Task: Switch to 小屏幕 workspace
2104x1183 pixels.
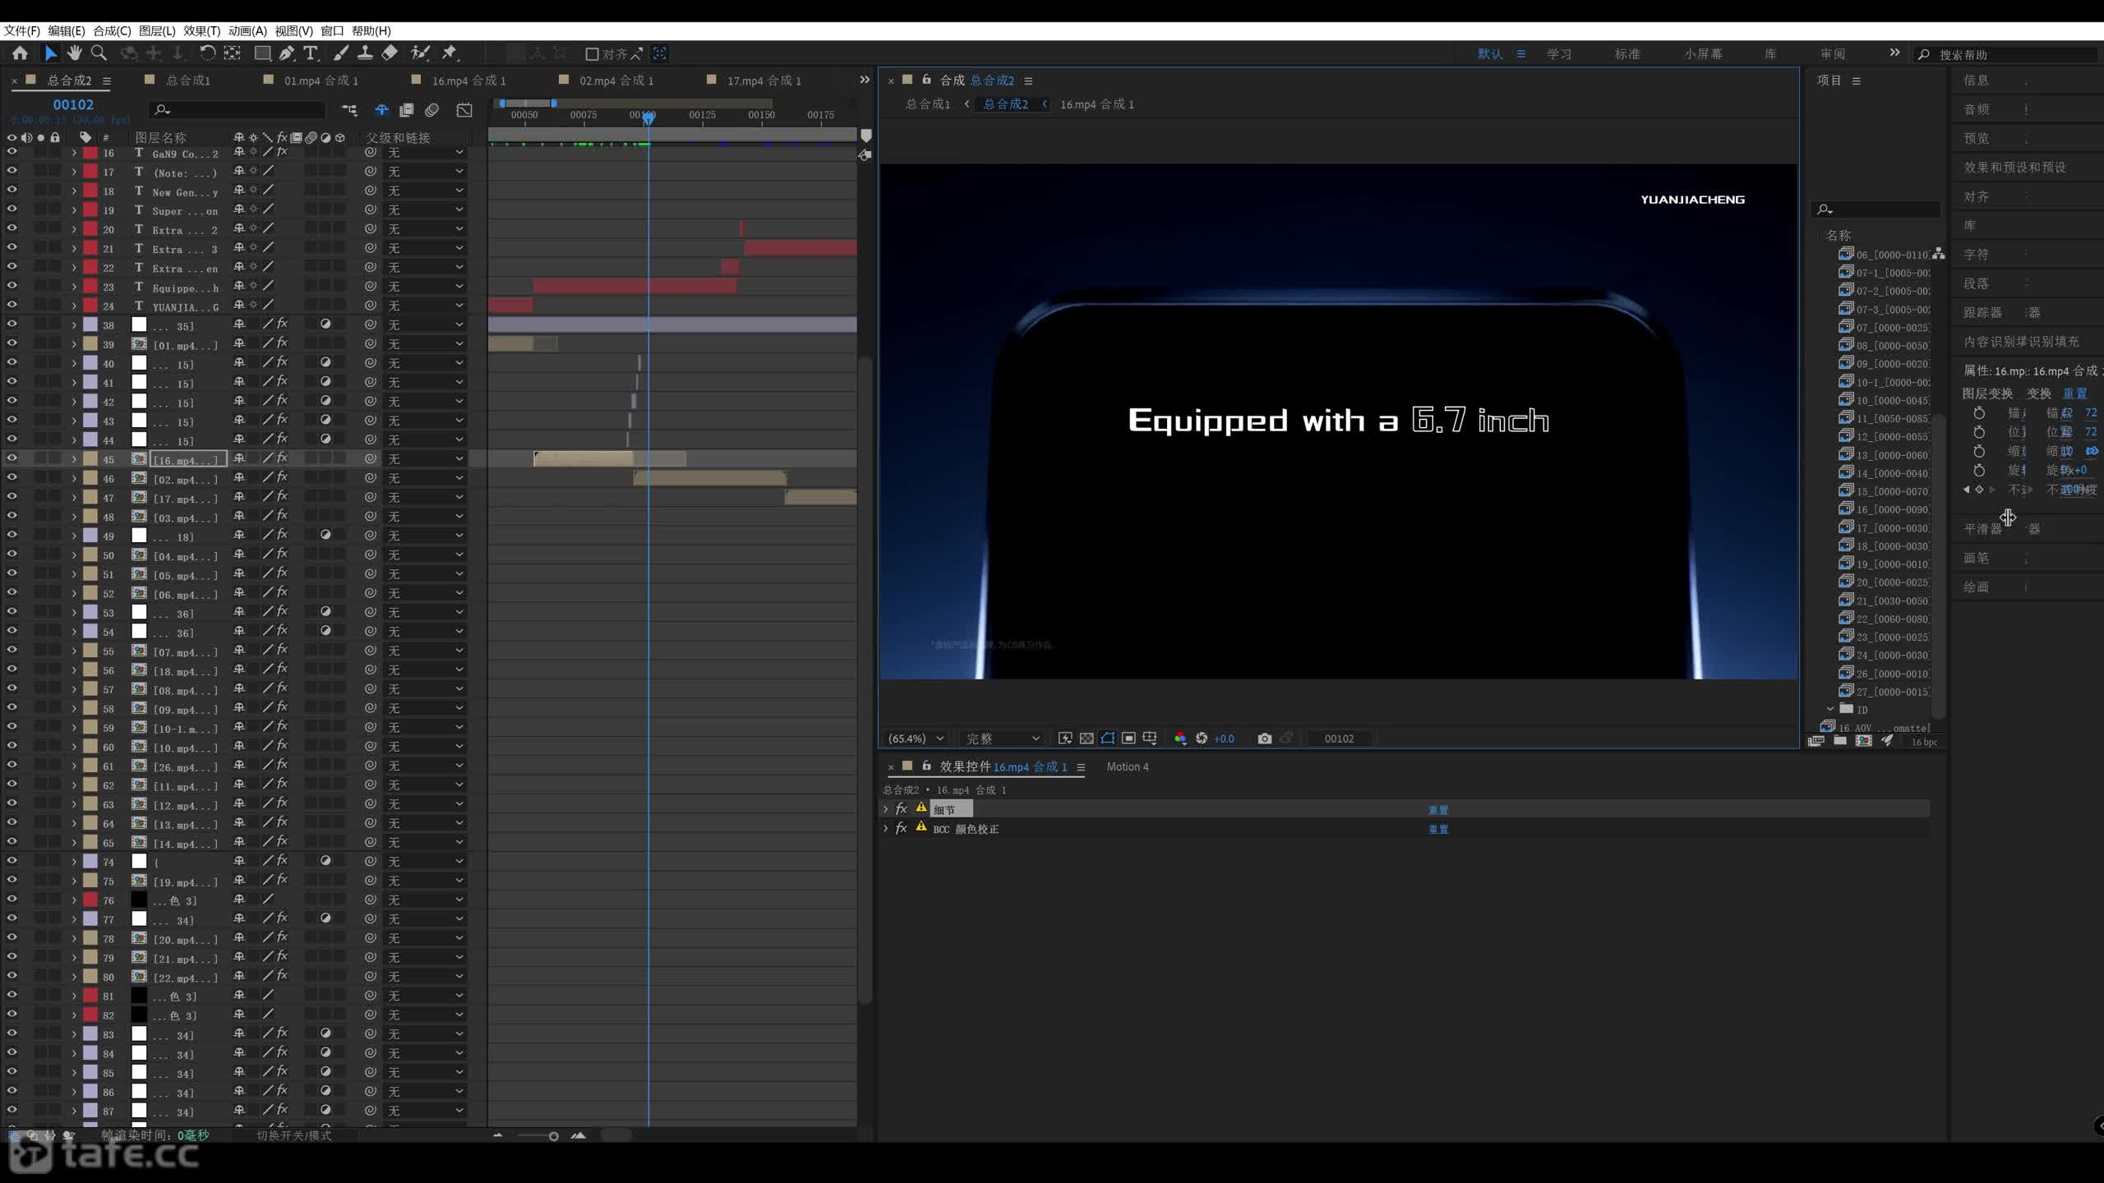Action: tap(1703, 54)
